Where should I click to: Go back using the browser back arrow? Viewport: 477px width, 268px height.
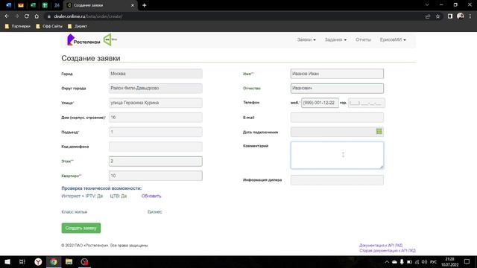point(7,16)
